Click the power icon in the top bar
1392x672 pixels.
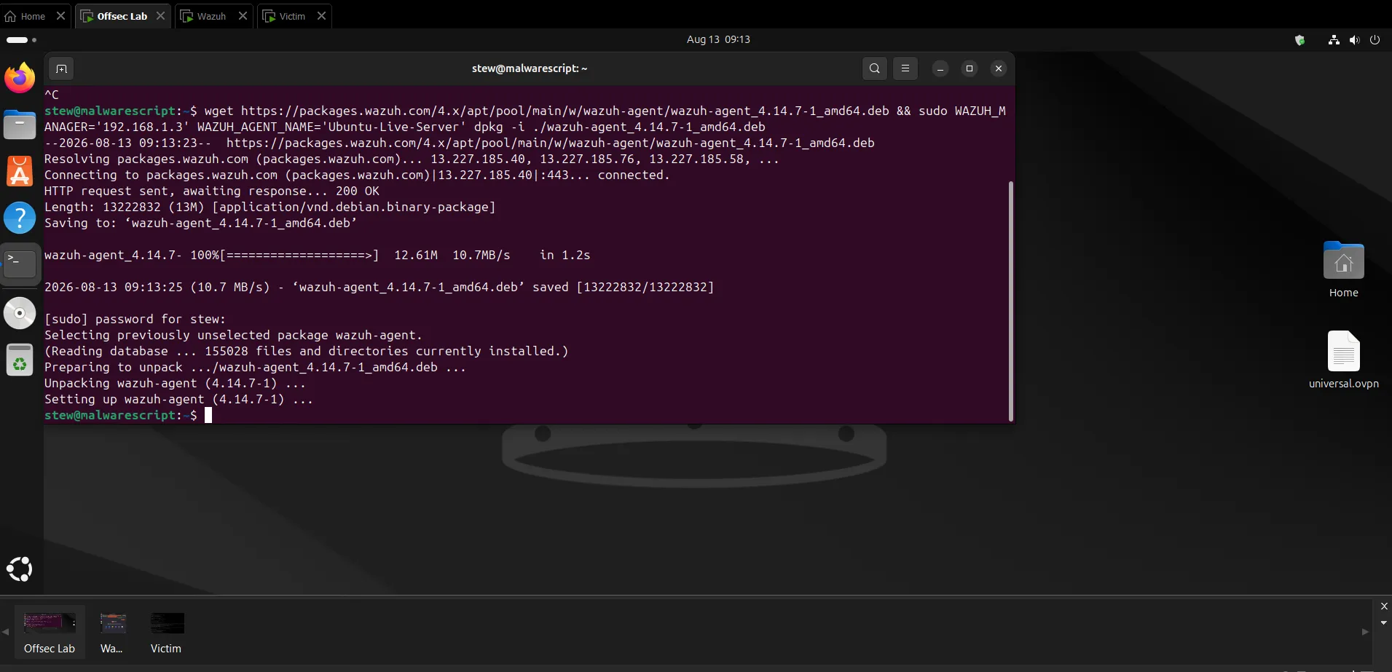click(x=1375, y=40)
